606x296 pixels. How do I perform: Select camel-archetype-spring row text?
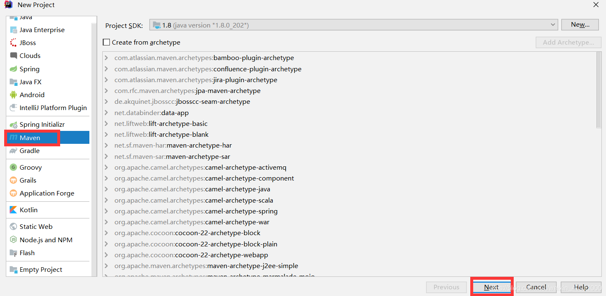pos(196,211)
